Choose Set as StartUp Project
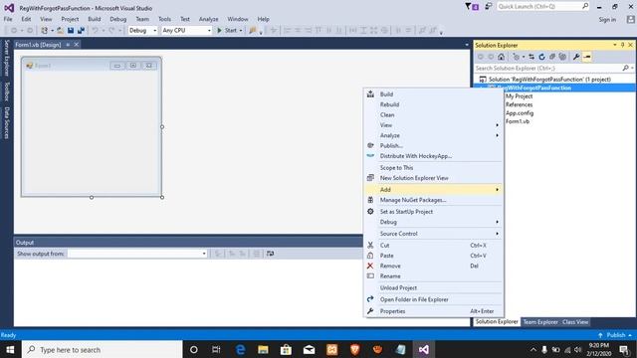Viewport: 637px width, 358px height. click(x=434, y=212)
